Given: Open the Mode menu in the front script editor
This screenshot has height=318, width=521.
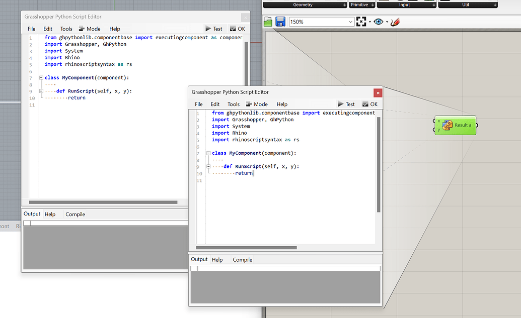Looking at the screenshot, I should [257, 104].
